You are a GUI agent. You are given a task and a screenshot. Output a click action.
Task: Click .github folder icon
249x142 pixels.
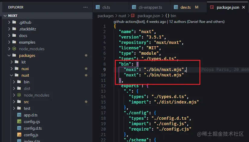14,22
